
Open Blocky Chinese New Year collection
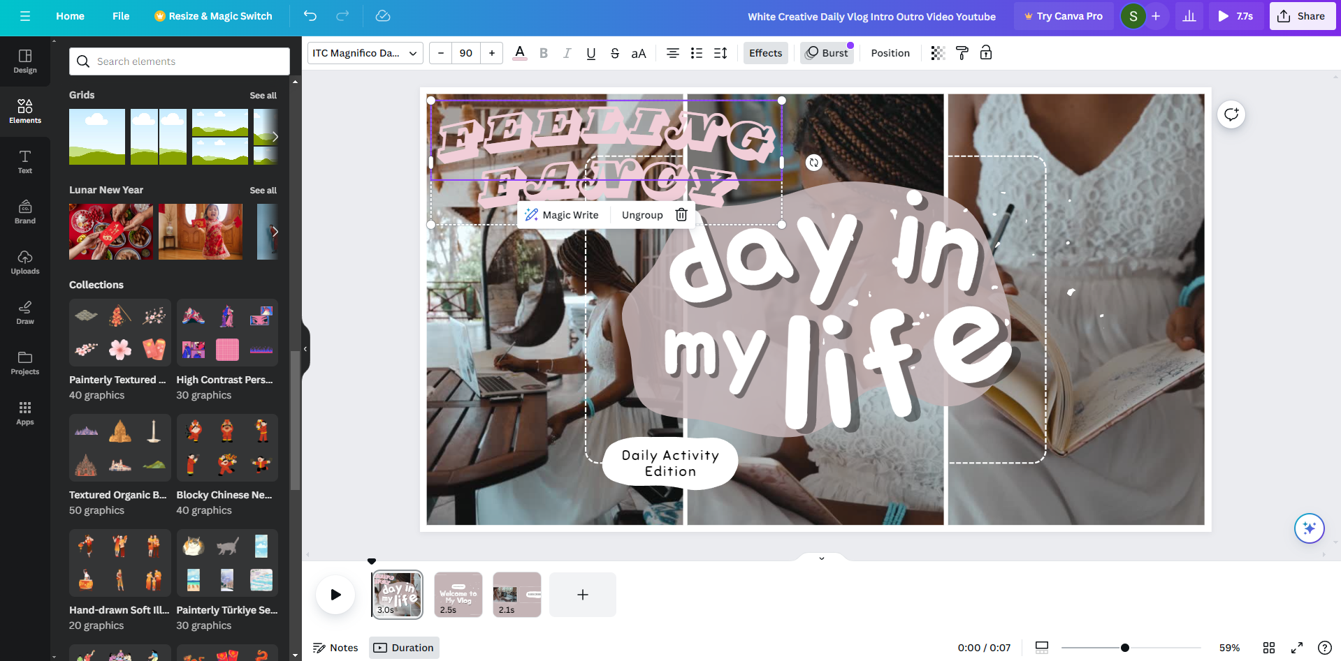click(x=227, y=448)
